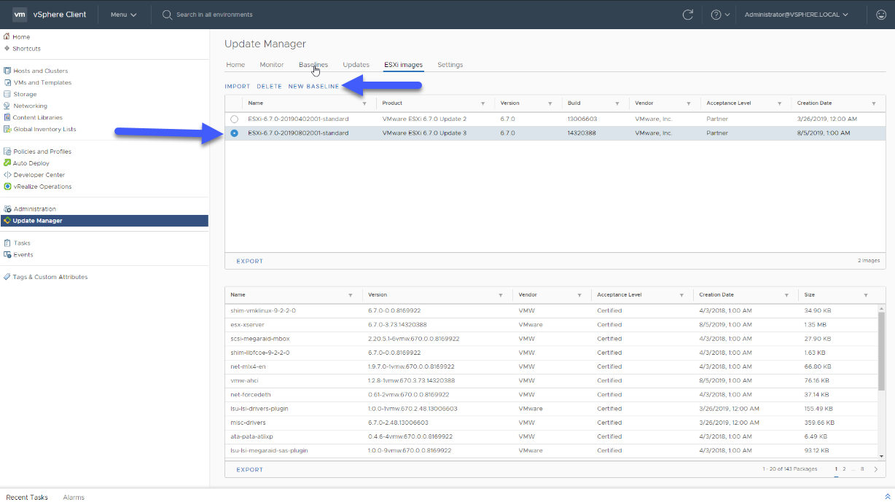Open Policies and Profiles icon

(7, 152)
